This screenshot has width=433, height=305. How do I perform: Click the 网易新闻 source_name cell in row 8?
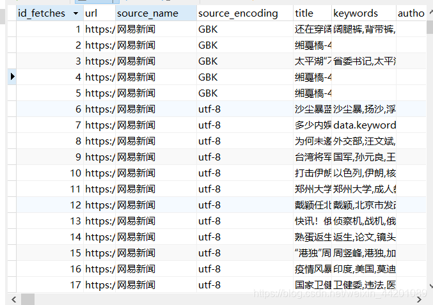[x=156, y=141]
